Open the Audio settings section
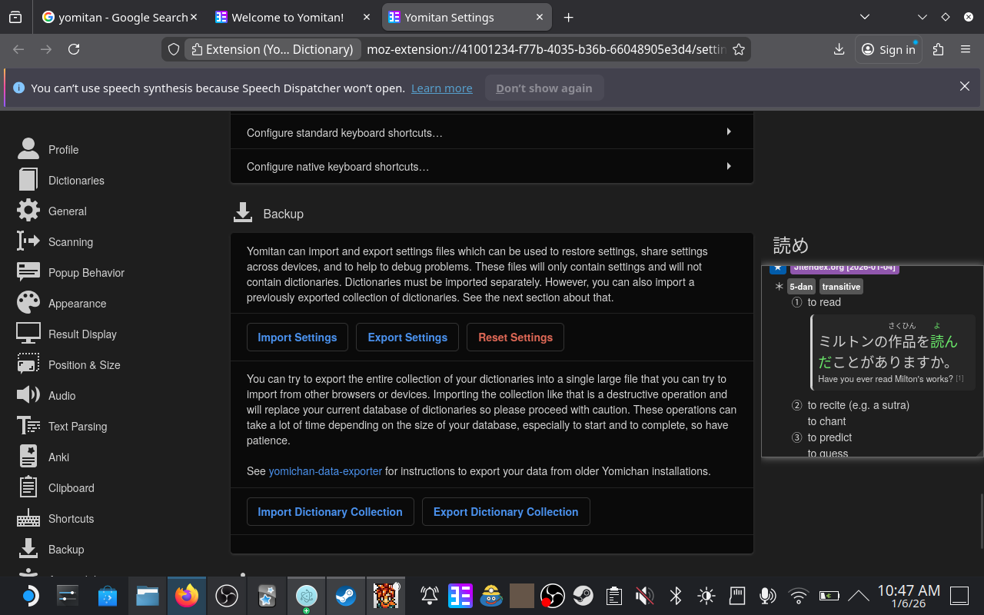This screenshot has width=984, height=615. tap(61, 395)
